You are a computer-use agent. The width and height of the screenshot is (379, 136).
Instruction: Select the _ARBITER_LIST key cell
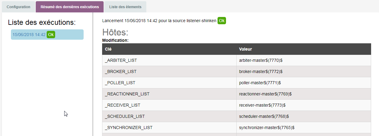tap(121, 60)
